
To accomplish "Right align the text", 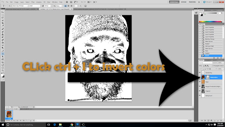I will 71,6.
